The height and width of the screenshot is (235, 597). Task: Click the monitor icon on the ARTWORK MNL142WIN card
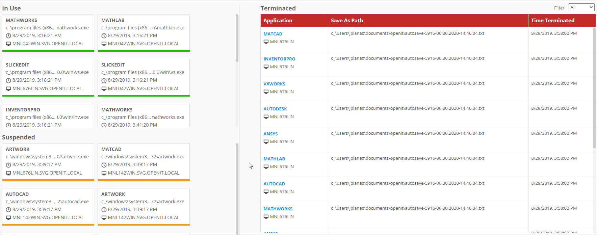(104, 218)
